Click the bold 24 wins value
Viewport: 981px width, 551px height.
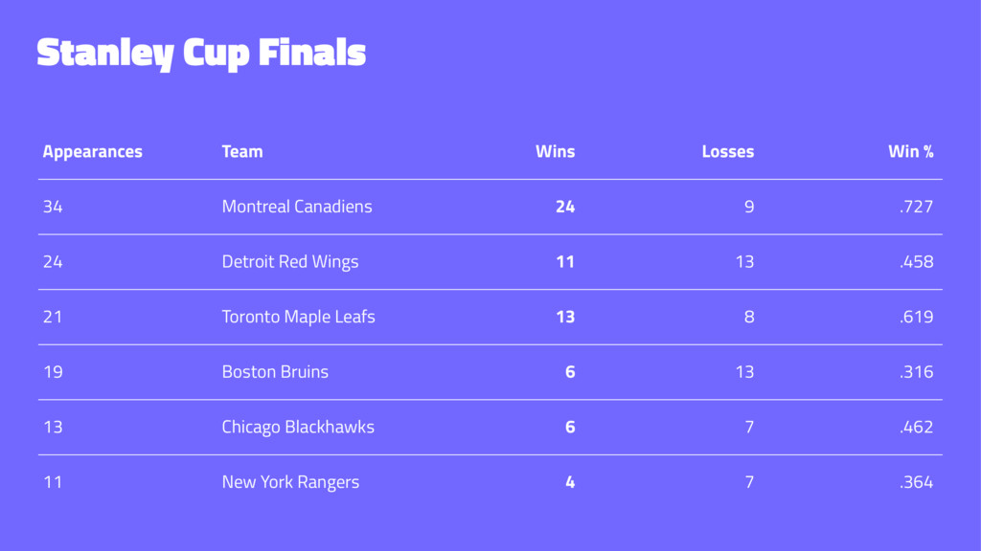tap(565, 207)
